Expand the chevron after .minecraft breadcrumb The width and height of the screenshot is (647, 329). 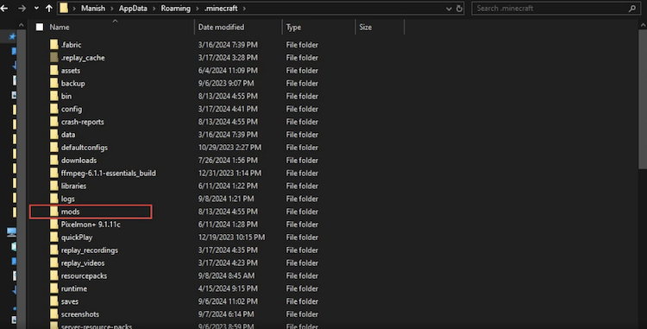244,9
